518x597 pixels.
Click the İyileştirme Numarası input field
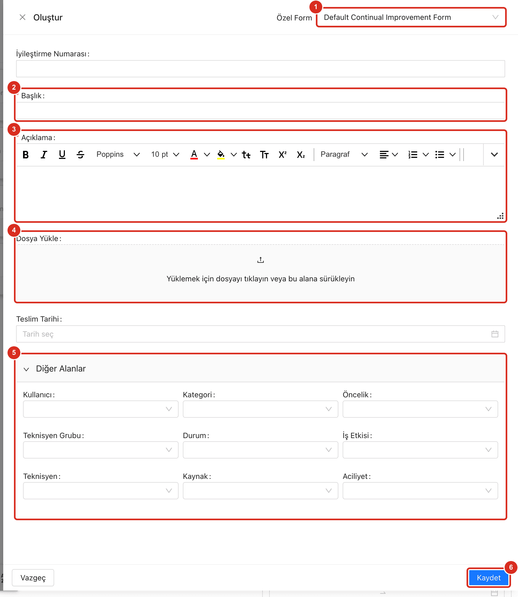(x=260, y=68)
